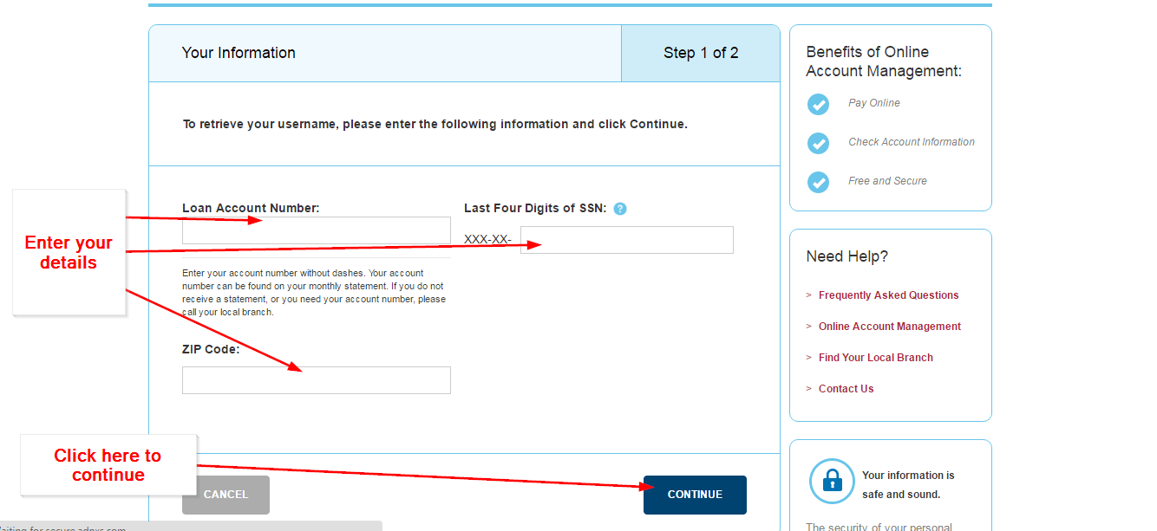
Task: Open the Frequently Asked Questions link
Action: pyautogui.click(x=888, y=295)
